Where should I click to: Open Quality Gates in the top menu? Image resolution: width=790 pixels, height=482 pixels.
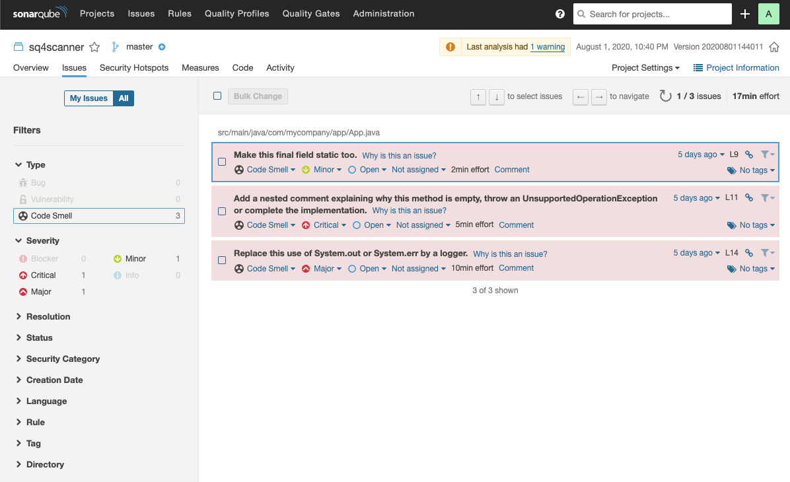pos(310,13)
